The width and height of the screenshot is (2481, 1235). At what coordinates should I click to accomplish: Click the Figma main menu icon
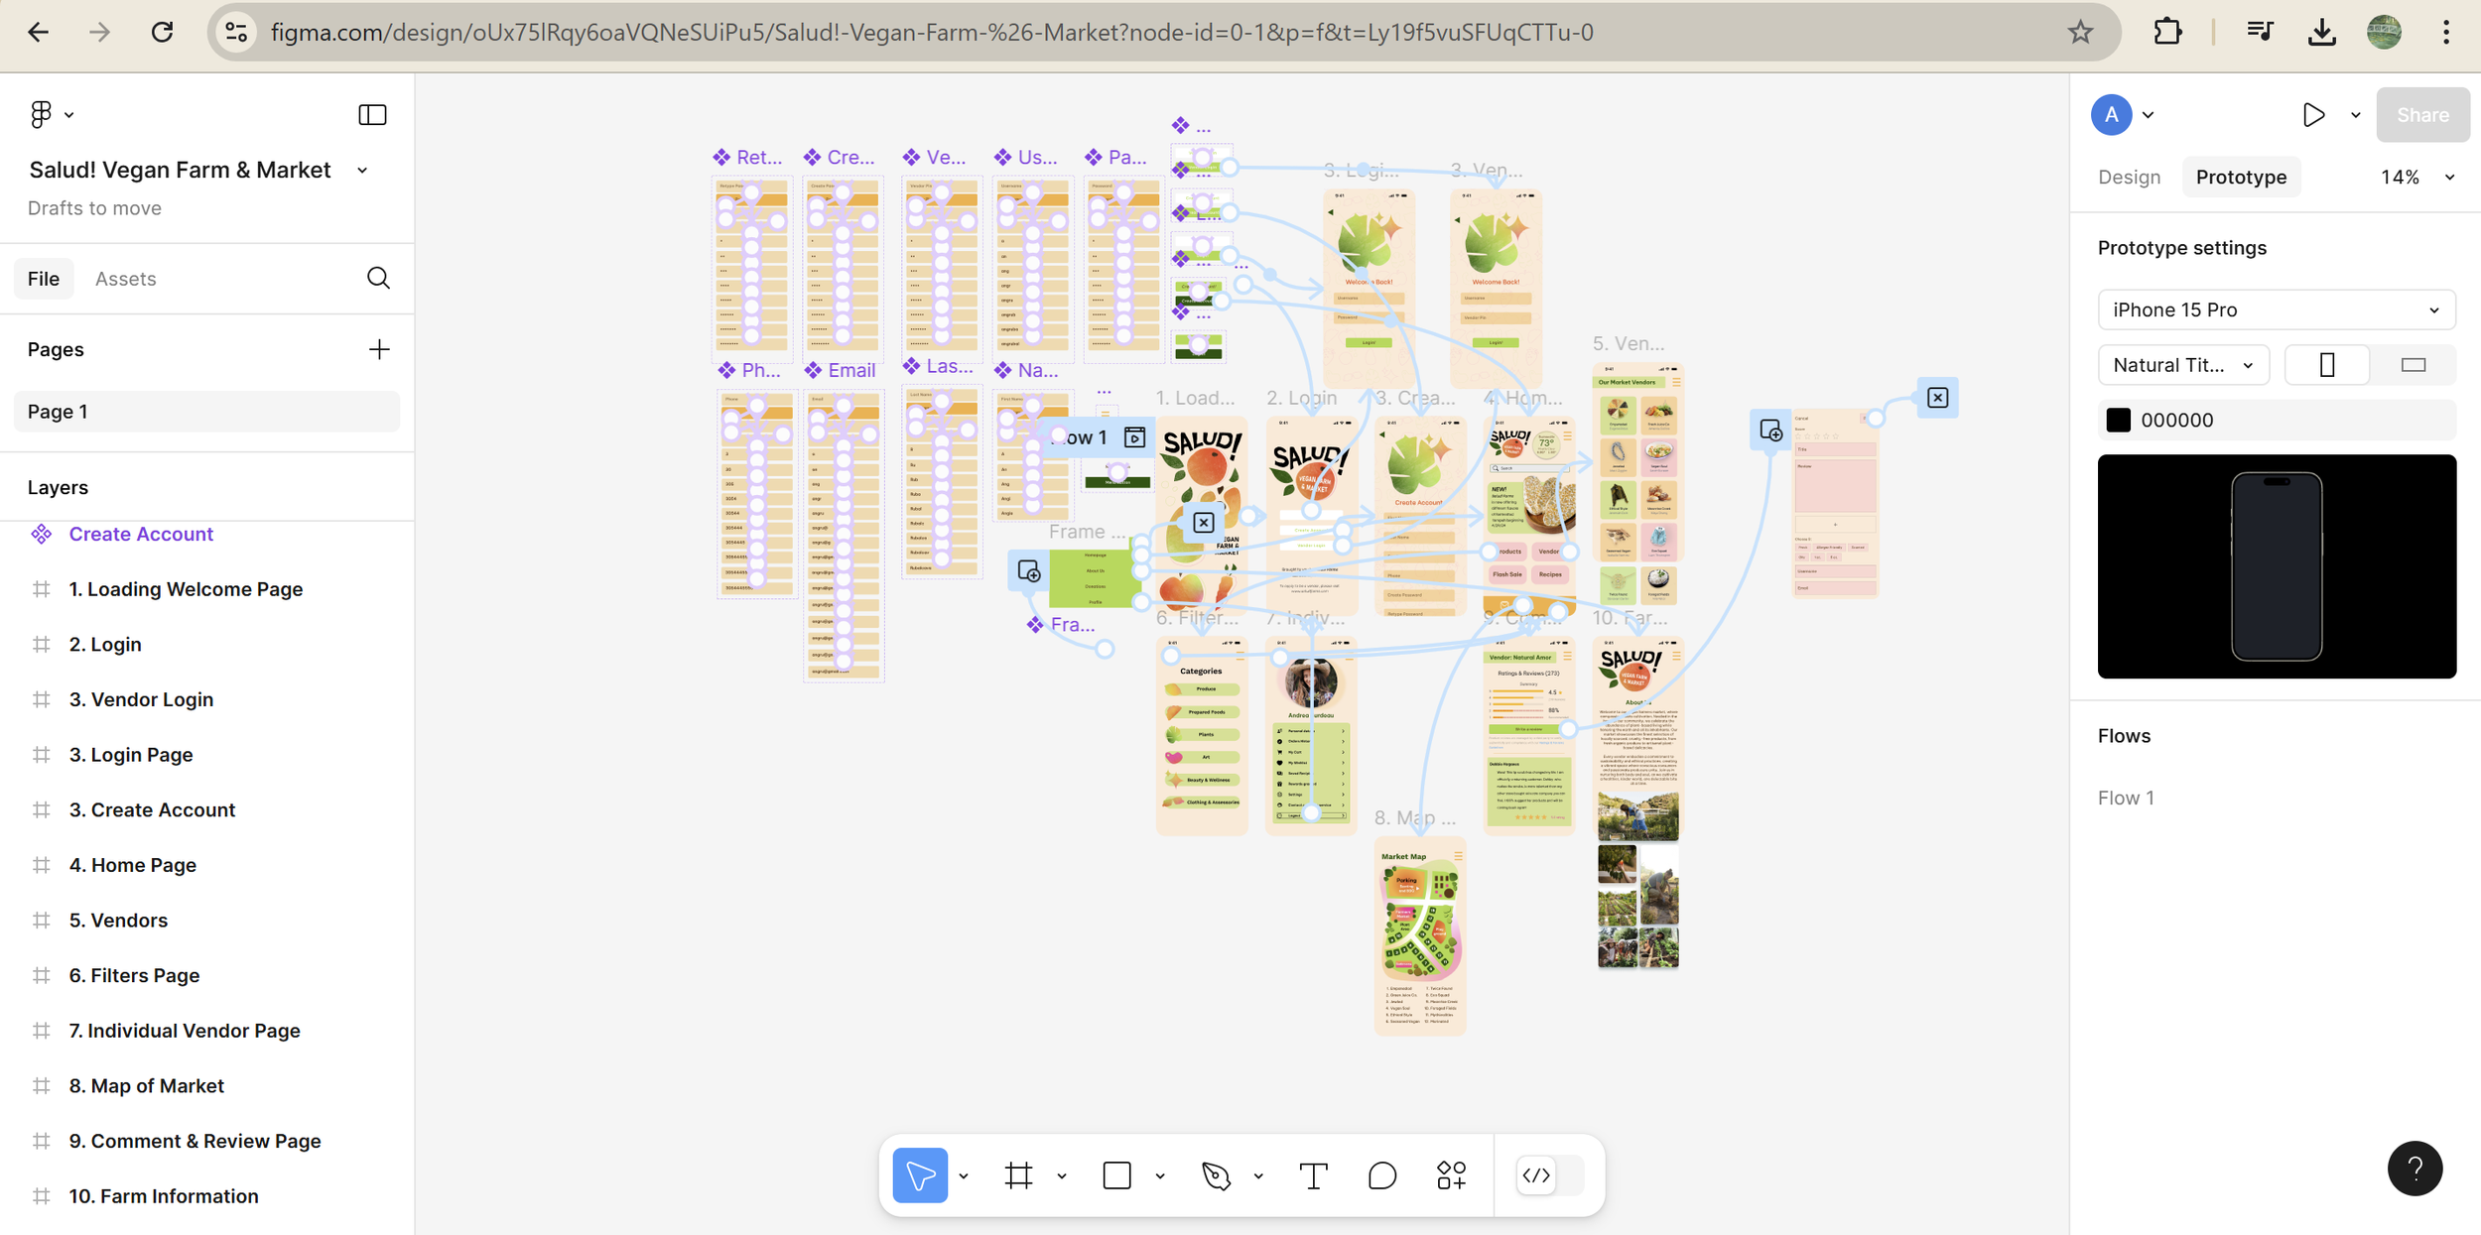[x=42, y=114]
